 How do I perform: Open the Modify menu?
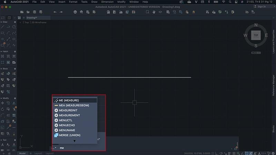[121, 2]
